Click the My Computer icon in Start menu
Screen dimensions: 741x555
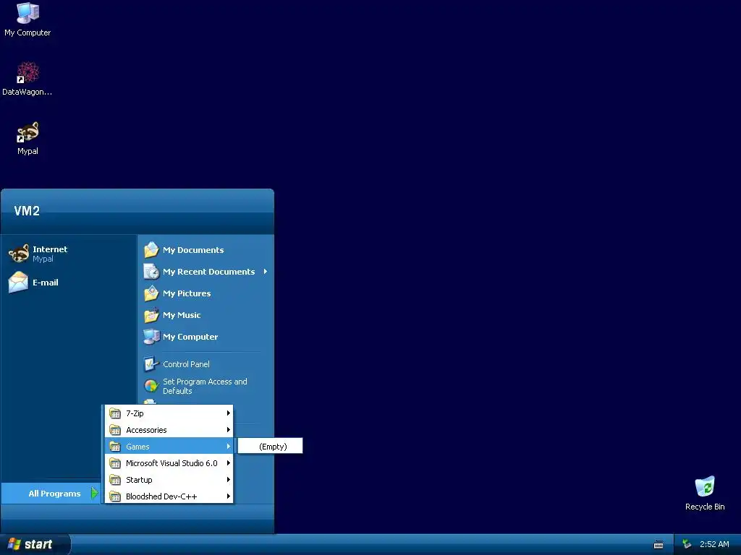coord(151,337)
